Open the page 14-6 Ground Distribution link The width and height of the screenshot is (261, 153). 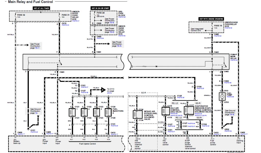click(x=231, y=114)
